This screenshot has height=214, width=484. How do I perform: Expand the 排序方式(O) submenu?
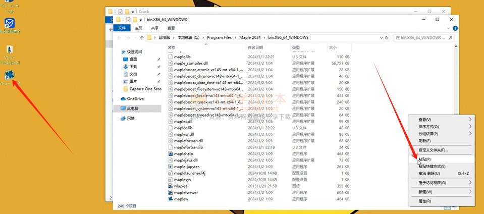(470, 127)
